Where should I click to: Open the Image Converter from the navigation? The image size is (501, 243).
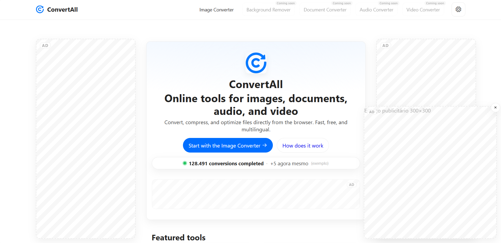[x=216, y=10]
